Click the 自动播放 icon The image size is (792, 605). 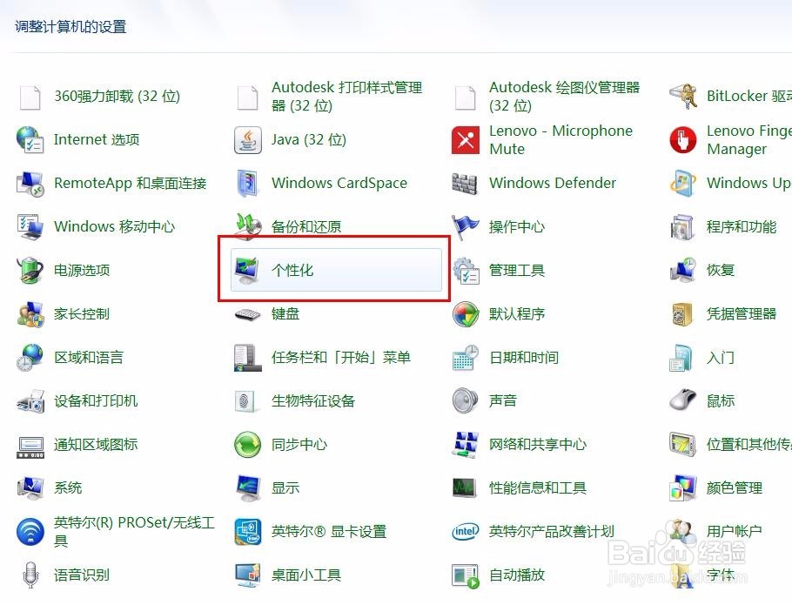(466, 576)
